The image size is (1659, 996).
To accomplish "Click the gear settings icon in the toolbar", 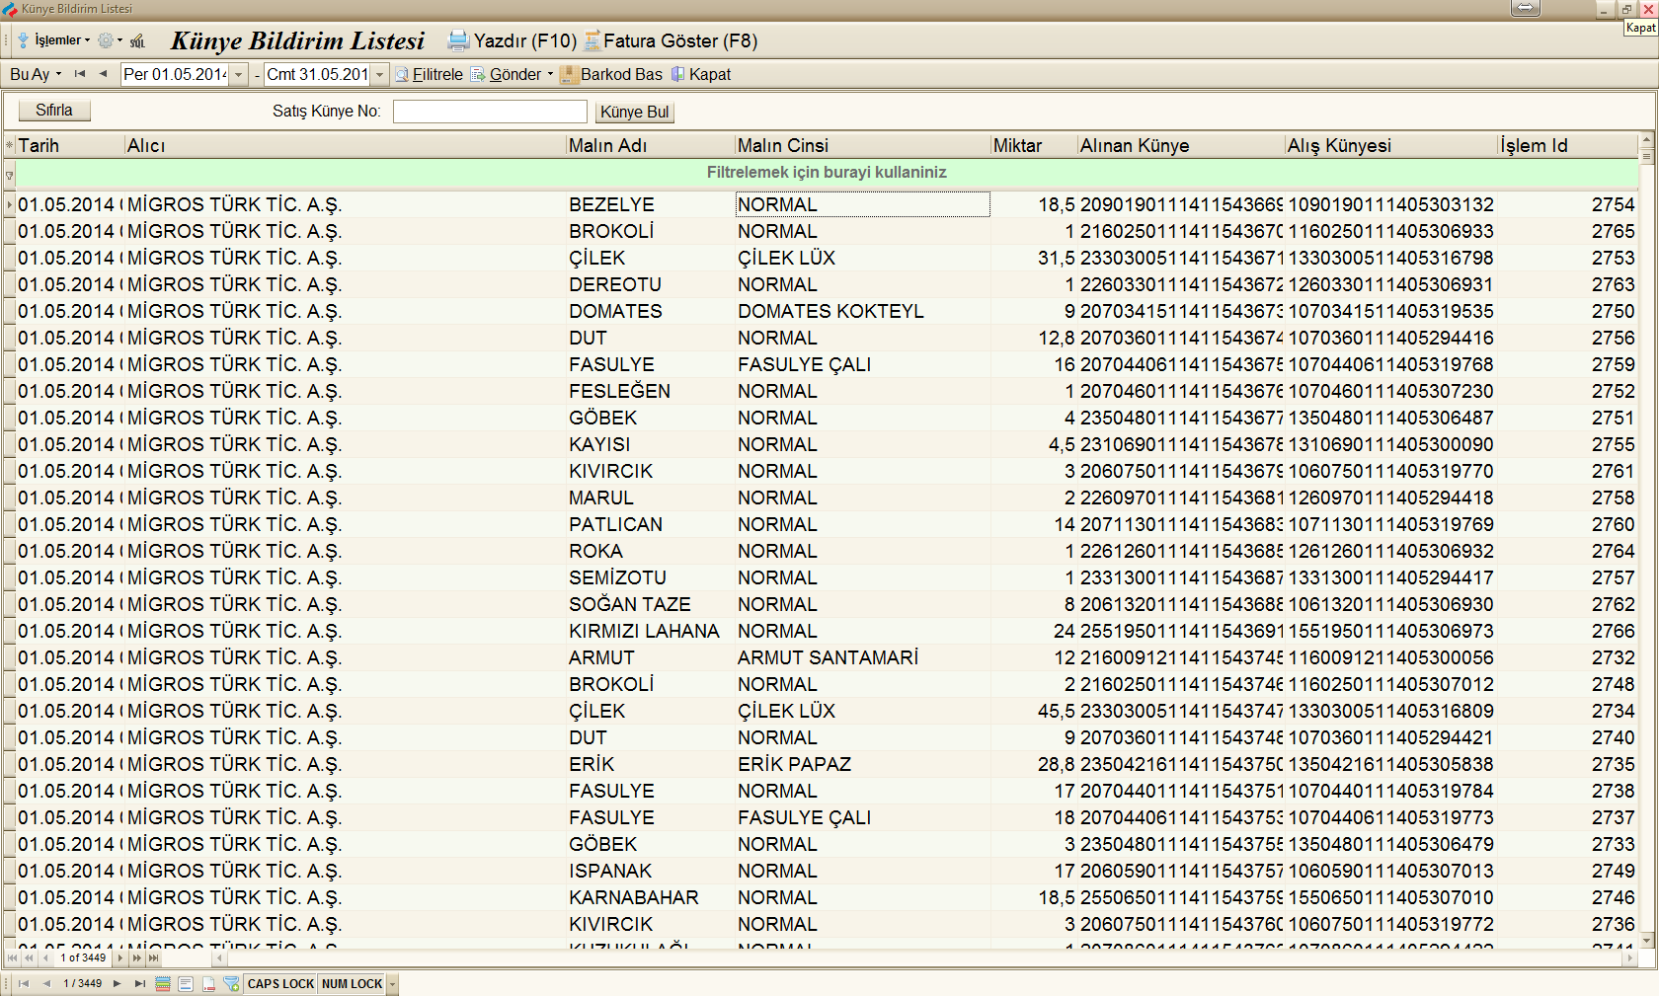I will click(x=106, y=40).
